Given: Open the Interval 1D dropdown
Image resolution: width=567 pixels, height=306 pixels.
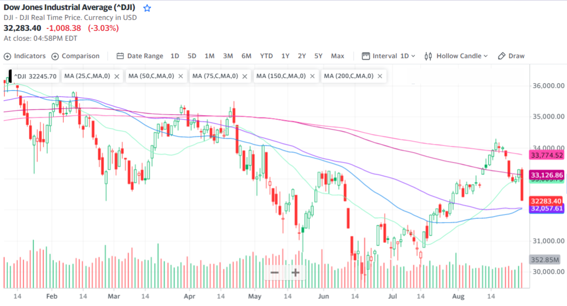Looking at the screenshot, I should [389, 56].
